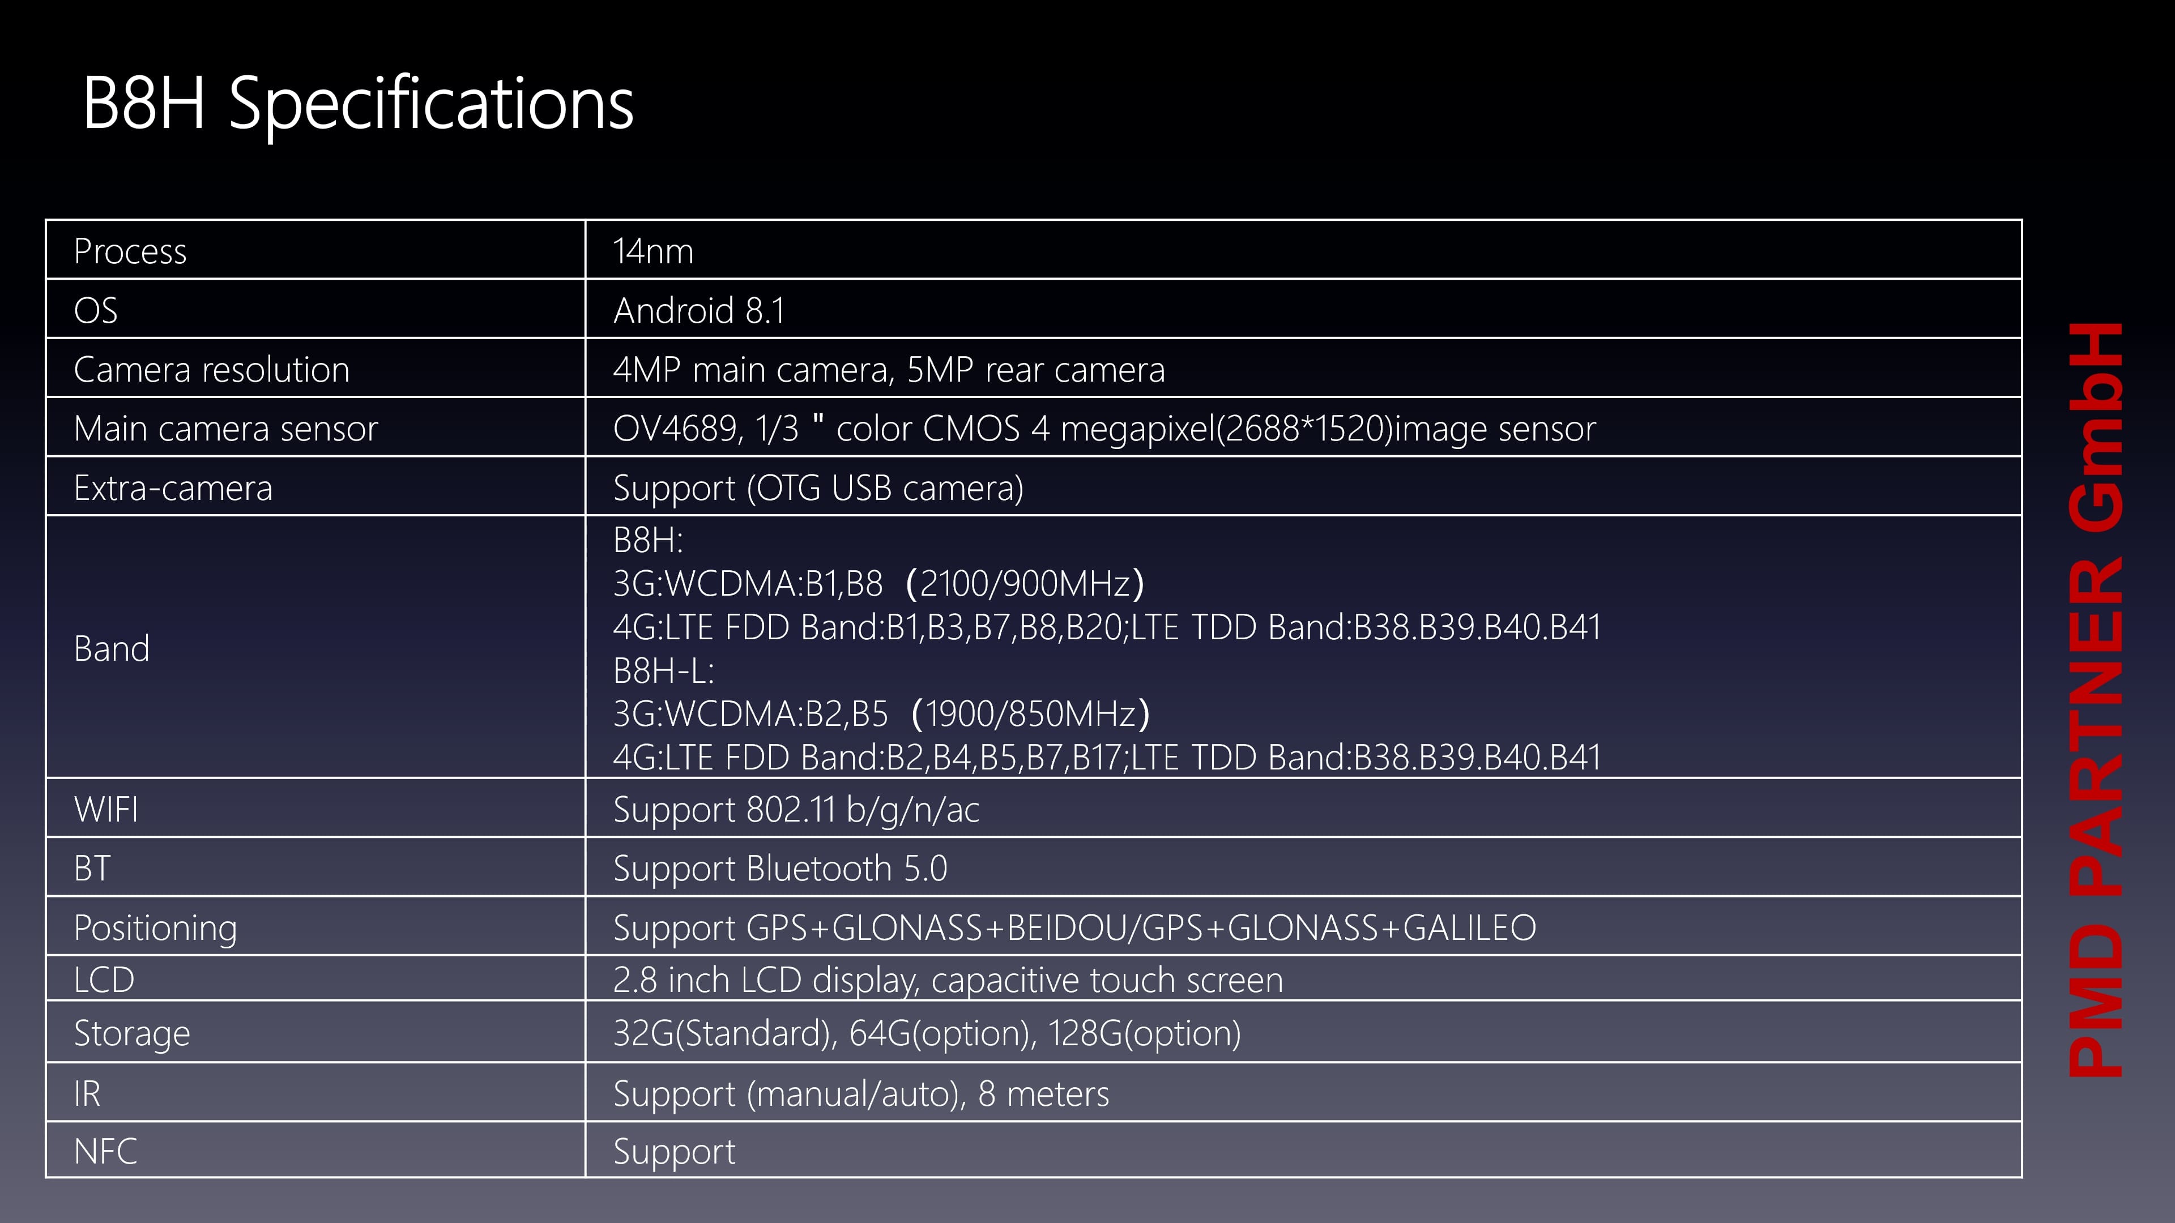Select the IR manual/auto 8 meters cell
This screenshot has height=1223, width=2175.
1303,1092
